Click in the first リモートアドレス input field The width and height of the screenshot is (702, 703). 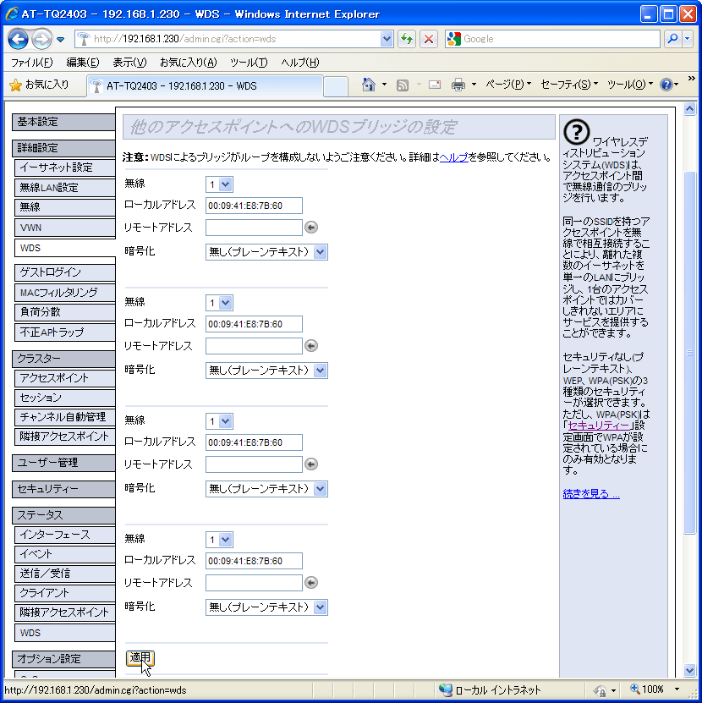[x=254, y=228]
